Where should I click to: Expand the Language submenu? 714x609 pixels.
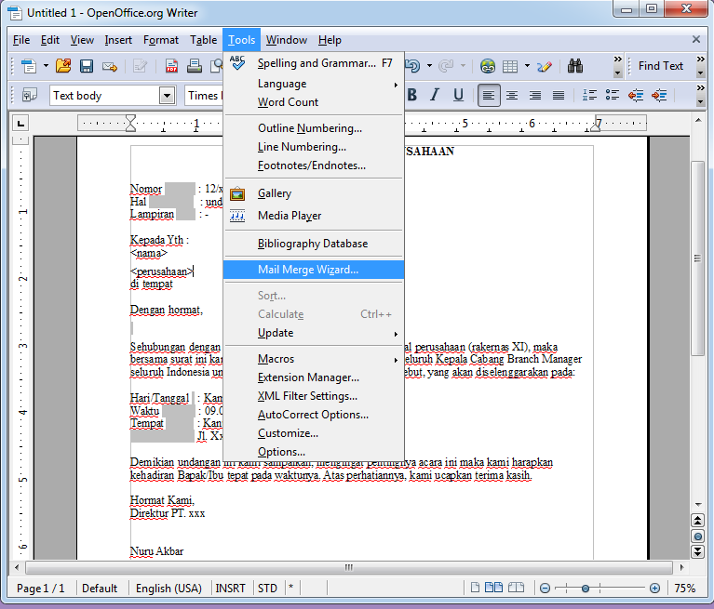[x=314, y=84]
